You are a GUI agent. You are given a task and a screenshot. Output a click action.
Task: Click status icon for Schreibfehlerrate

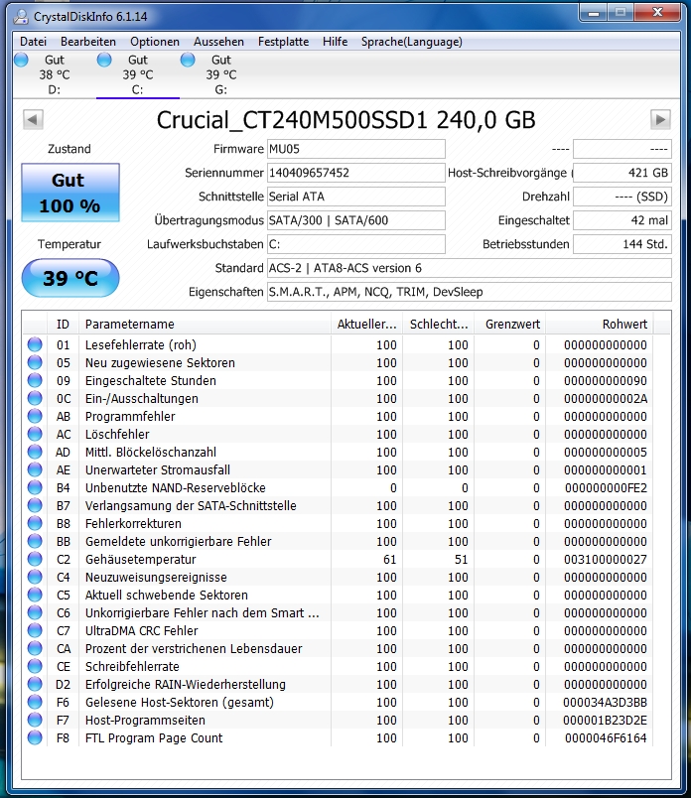point(35,666)
